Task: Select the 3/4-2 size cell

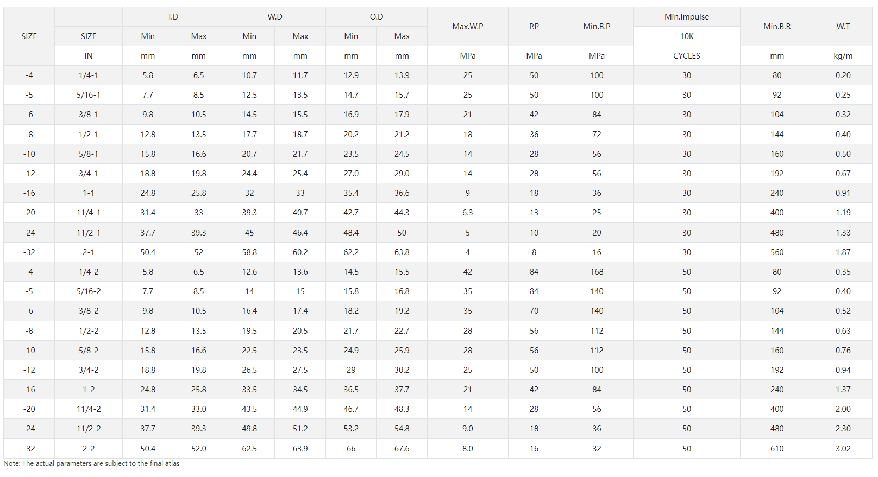Action: click(x=89, y=370)
